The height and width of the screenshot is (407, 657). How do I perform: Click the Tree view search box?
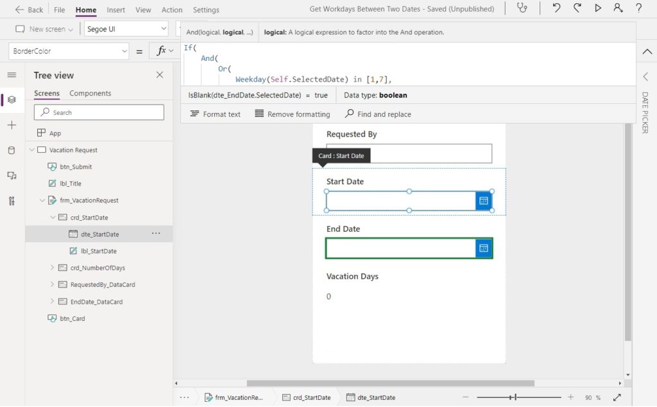click(98, 112)
